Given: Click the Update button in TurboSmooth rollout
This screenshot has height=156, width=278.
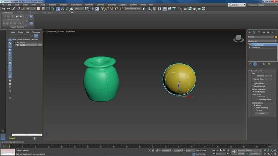Looking at the screenshot, I should click(x=261, y=114).
